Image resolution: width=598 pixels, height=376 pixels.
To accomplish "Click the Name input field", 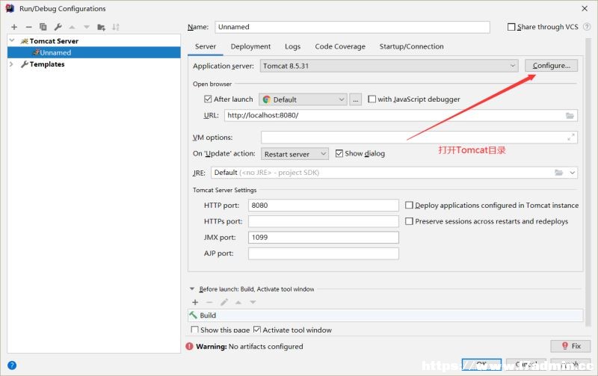I will coord(352,27).
